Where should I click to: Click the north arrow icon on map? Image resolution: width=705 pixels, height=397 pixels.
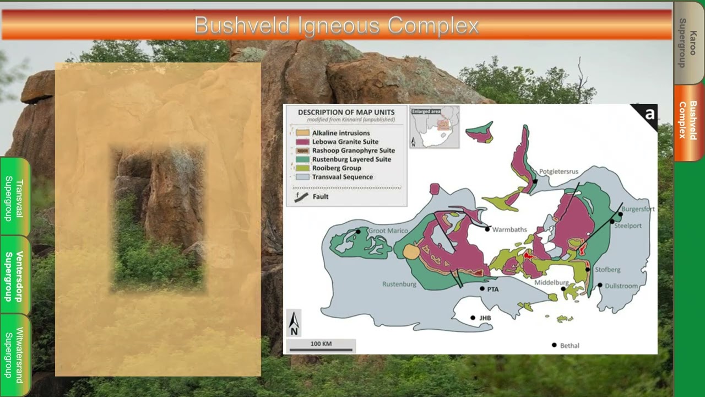pyautogui.click(x=294, y=324)
